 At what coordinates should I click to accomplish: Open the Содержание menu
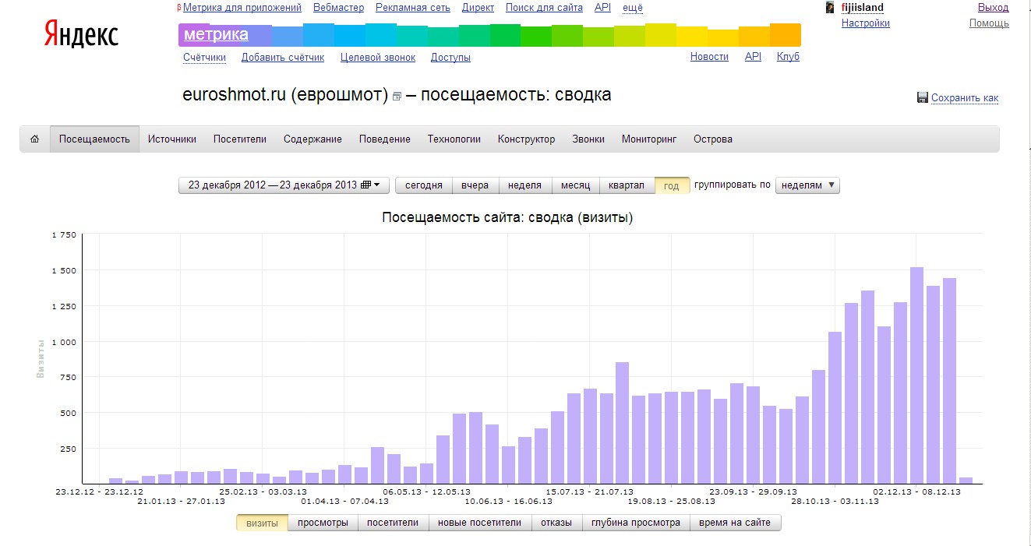pos(312,139)
